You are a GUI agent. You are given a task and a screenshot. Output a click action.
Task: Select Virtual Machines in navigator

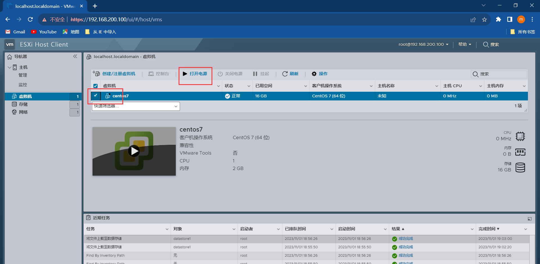pos(43,96)
